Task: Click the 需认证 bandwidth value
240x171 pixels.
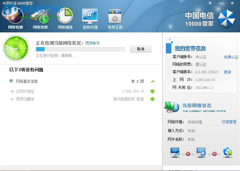Action: [x=201, y=64]
